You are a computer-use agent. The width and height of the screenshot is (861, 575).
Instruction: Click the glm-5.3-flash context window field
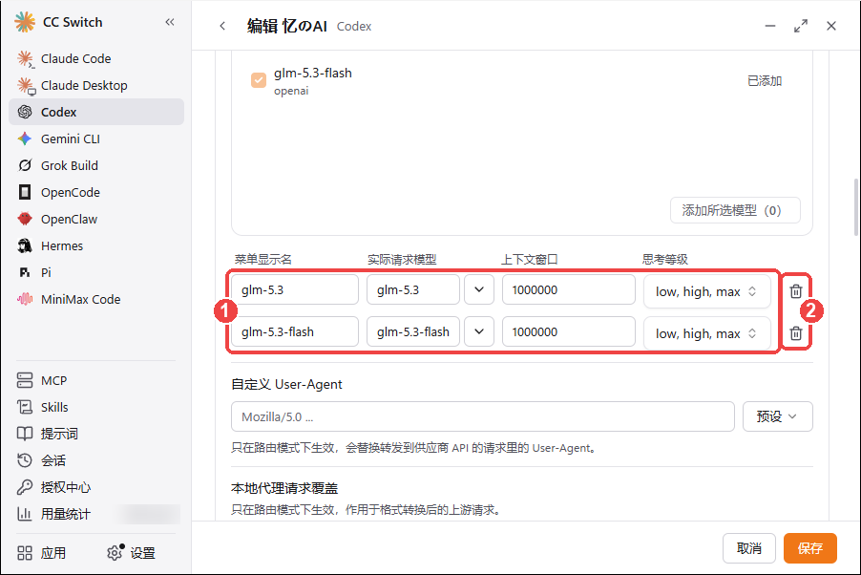(x=568, y=332)
